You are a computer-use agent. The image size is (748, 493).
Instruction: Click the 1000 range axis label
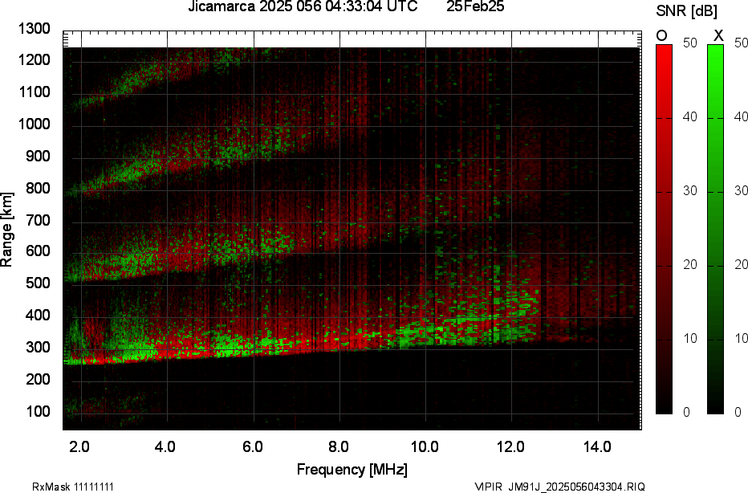[35, 124]
